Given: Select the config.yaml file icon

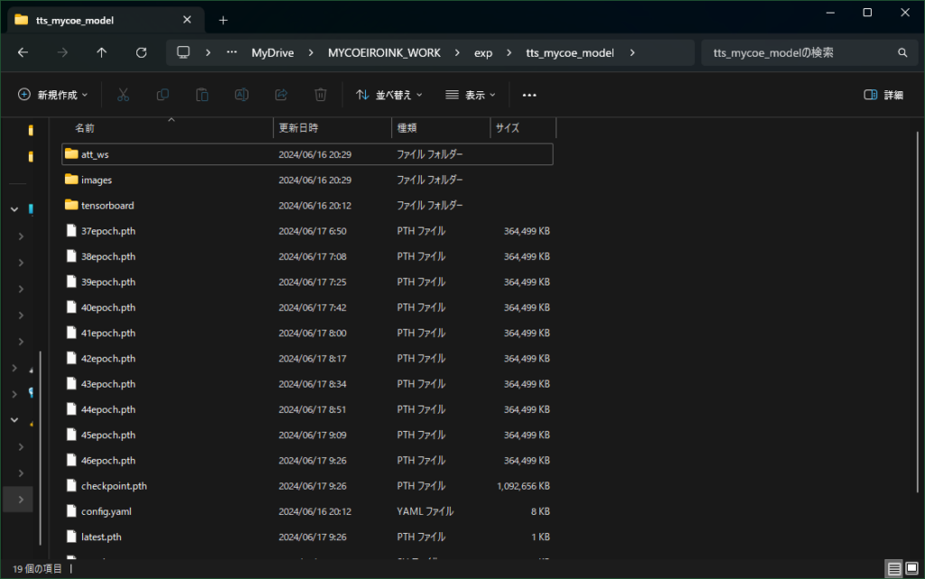Looking at the screenshot, I should pos(71,510).
